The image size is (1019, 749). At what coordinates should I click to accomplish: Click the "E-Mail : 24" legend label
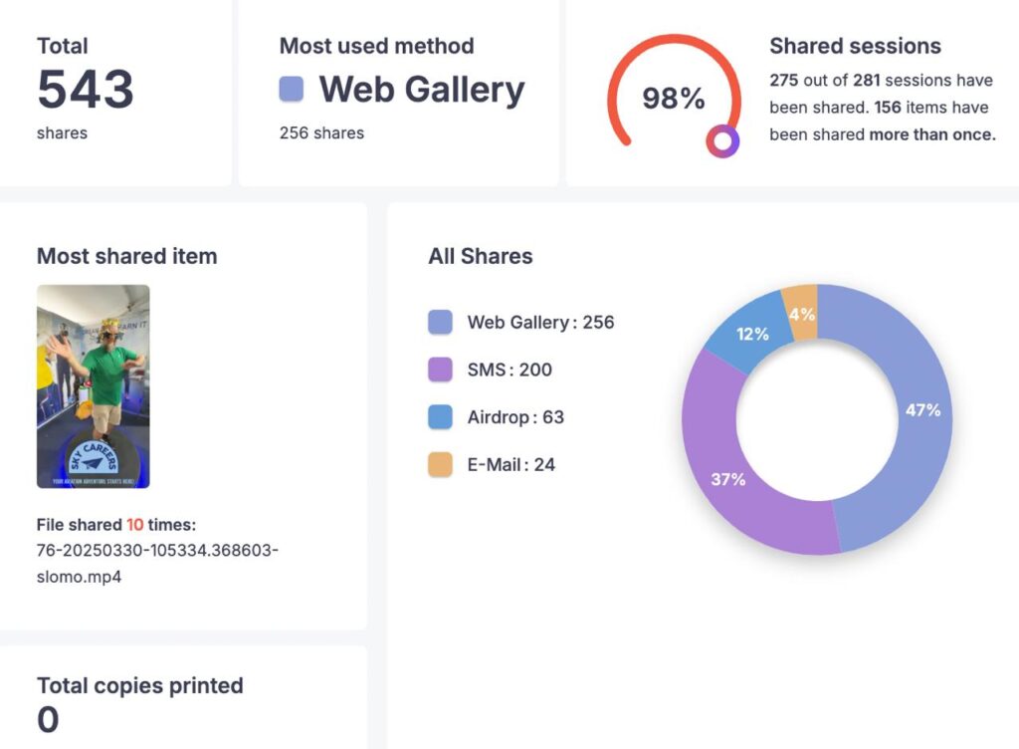511,464
